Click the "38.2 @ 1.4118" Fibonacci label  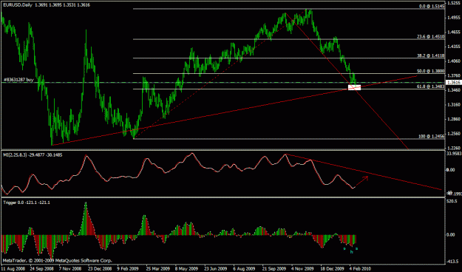pos(431,55)
